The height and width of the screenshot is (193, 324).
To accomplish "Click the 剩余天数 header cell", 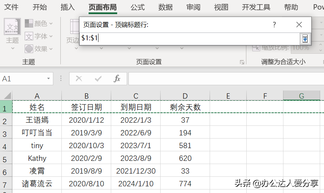I will pyautogui.click(x=185, y=107).
